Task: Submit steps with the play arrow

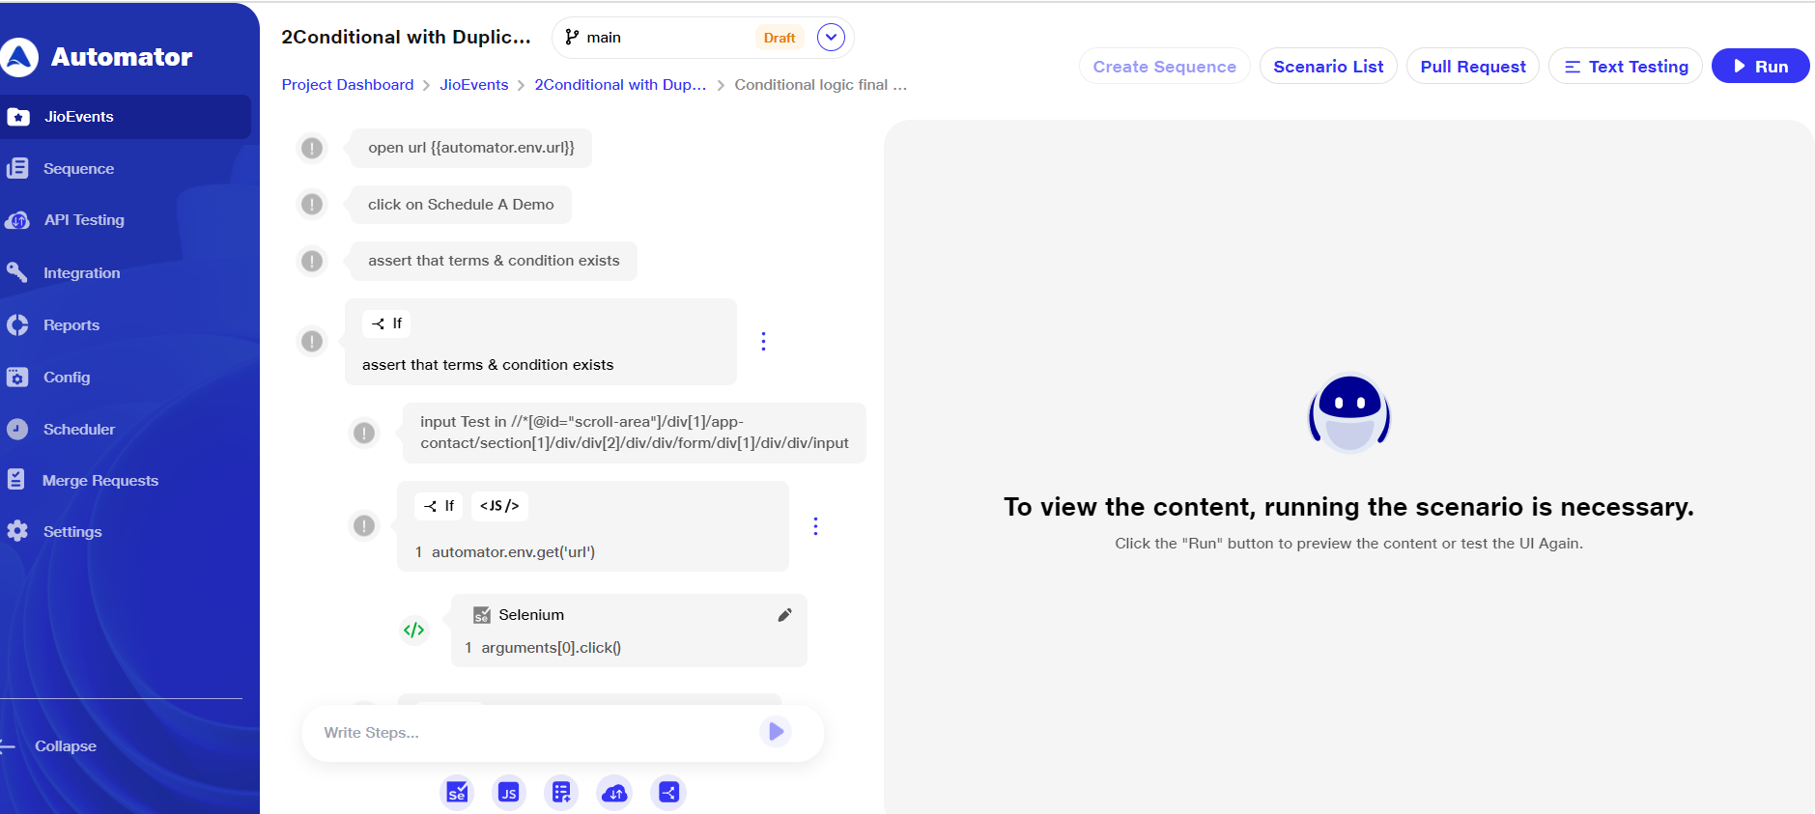Action: pos(776,732)
